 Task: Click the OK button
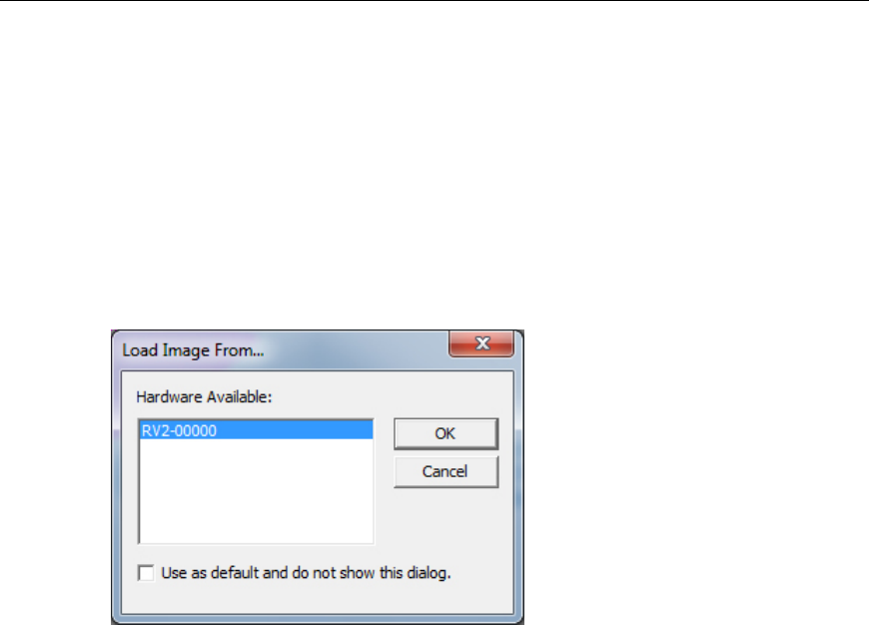tap(445, 433)
